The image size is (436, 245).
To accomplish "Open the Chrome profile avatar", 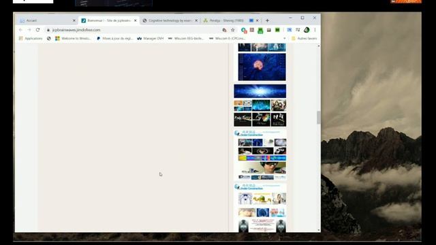I will coord(307,30).
